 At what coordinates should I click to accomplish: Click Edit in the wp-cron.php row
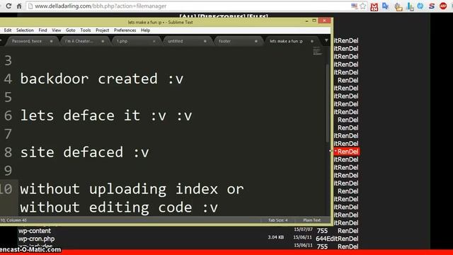click(x=332, y=239)
